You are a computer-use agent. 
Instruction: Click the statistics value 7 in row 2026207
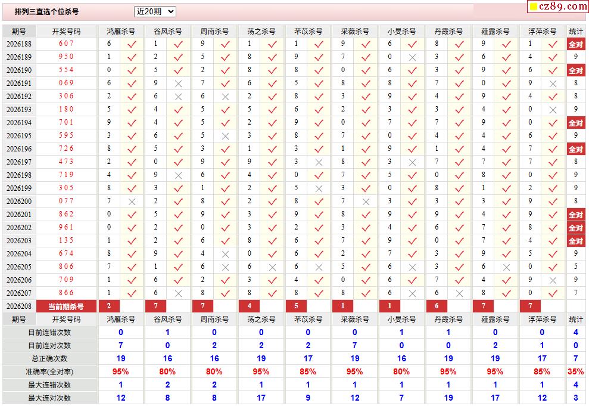(x=576, y=293)
